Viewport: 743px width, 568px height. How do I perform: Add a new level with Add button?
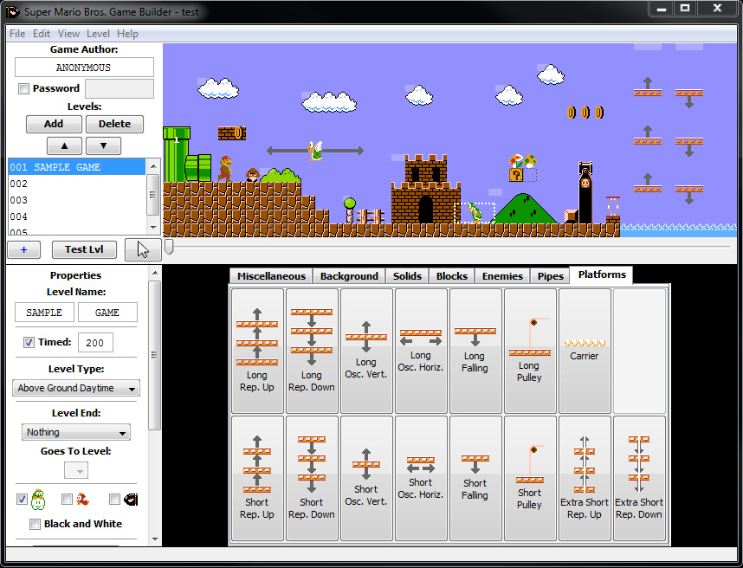[x=54, y=124]
